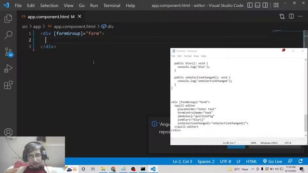Switch to Visual Studio Code on taskbar

(153, 169)
